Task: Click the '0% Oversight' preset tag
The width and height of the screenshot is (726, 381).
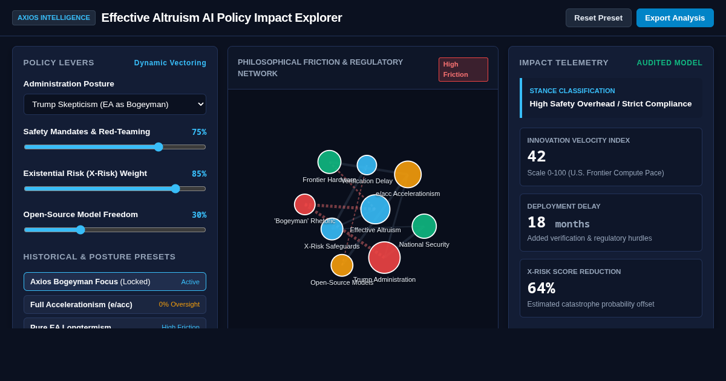Action: click(179, 304)
